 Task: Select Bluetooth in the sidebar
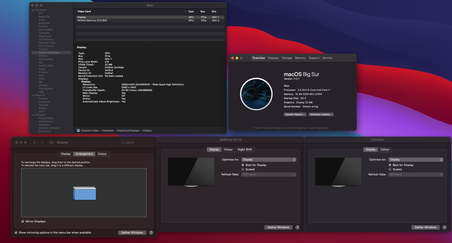[x=44, y=23]
